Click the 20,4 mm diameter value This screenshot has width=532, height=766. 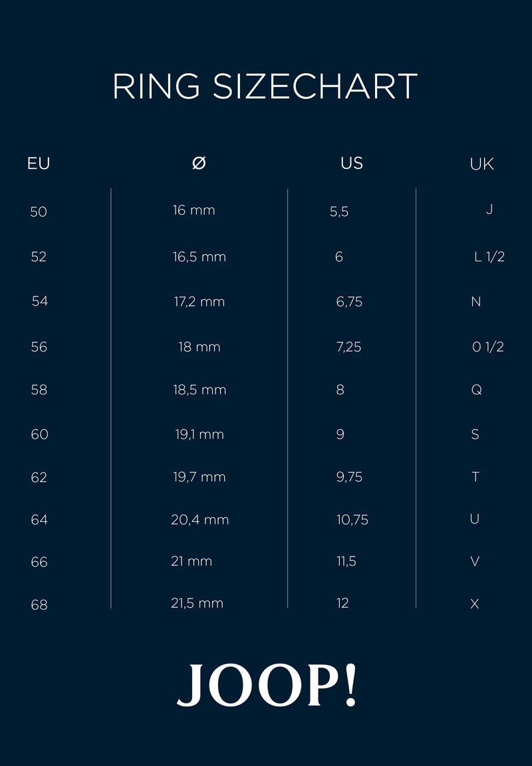[199, 520]
